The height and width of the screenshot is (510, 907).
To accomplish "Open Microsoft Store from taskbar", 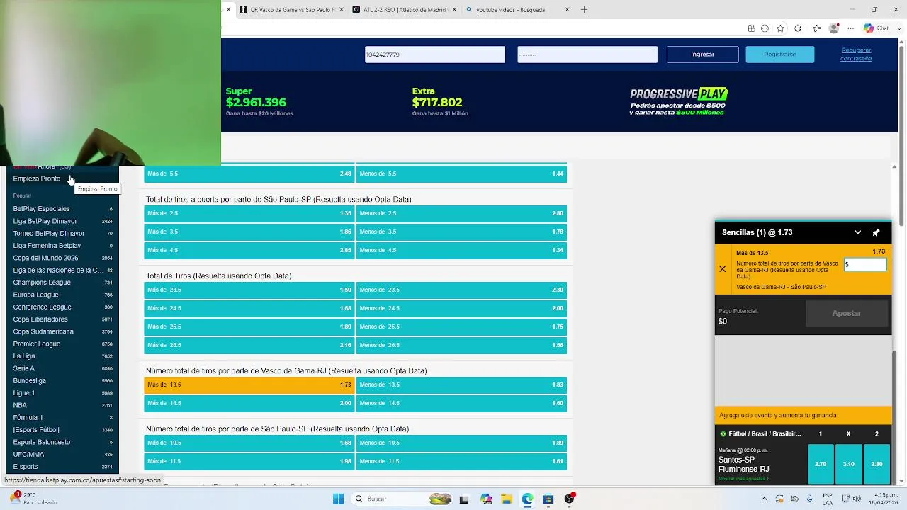I will pyautogui.click(x=548, y=499).
